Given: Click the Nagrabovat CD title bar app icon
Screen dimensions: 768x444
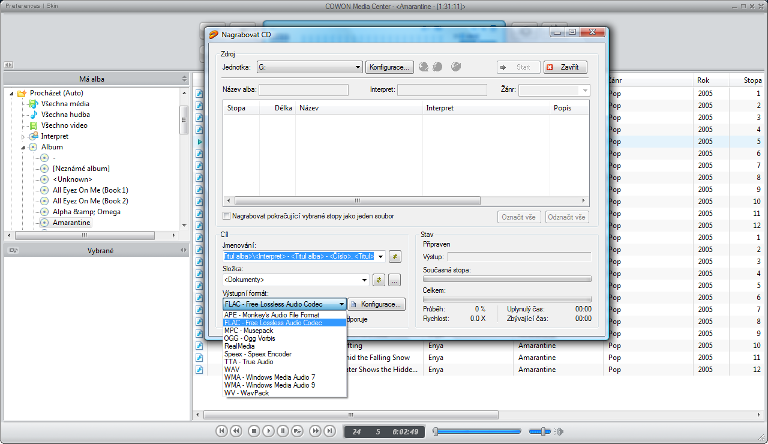Looking at the screenshot, I should coord(213,35).
